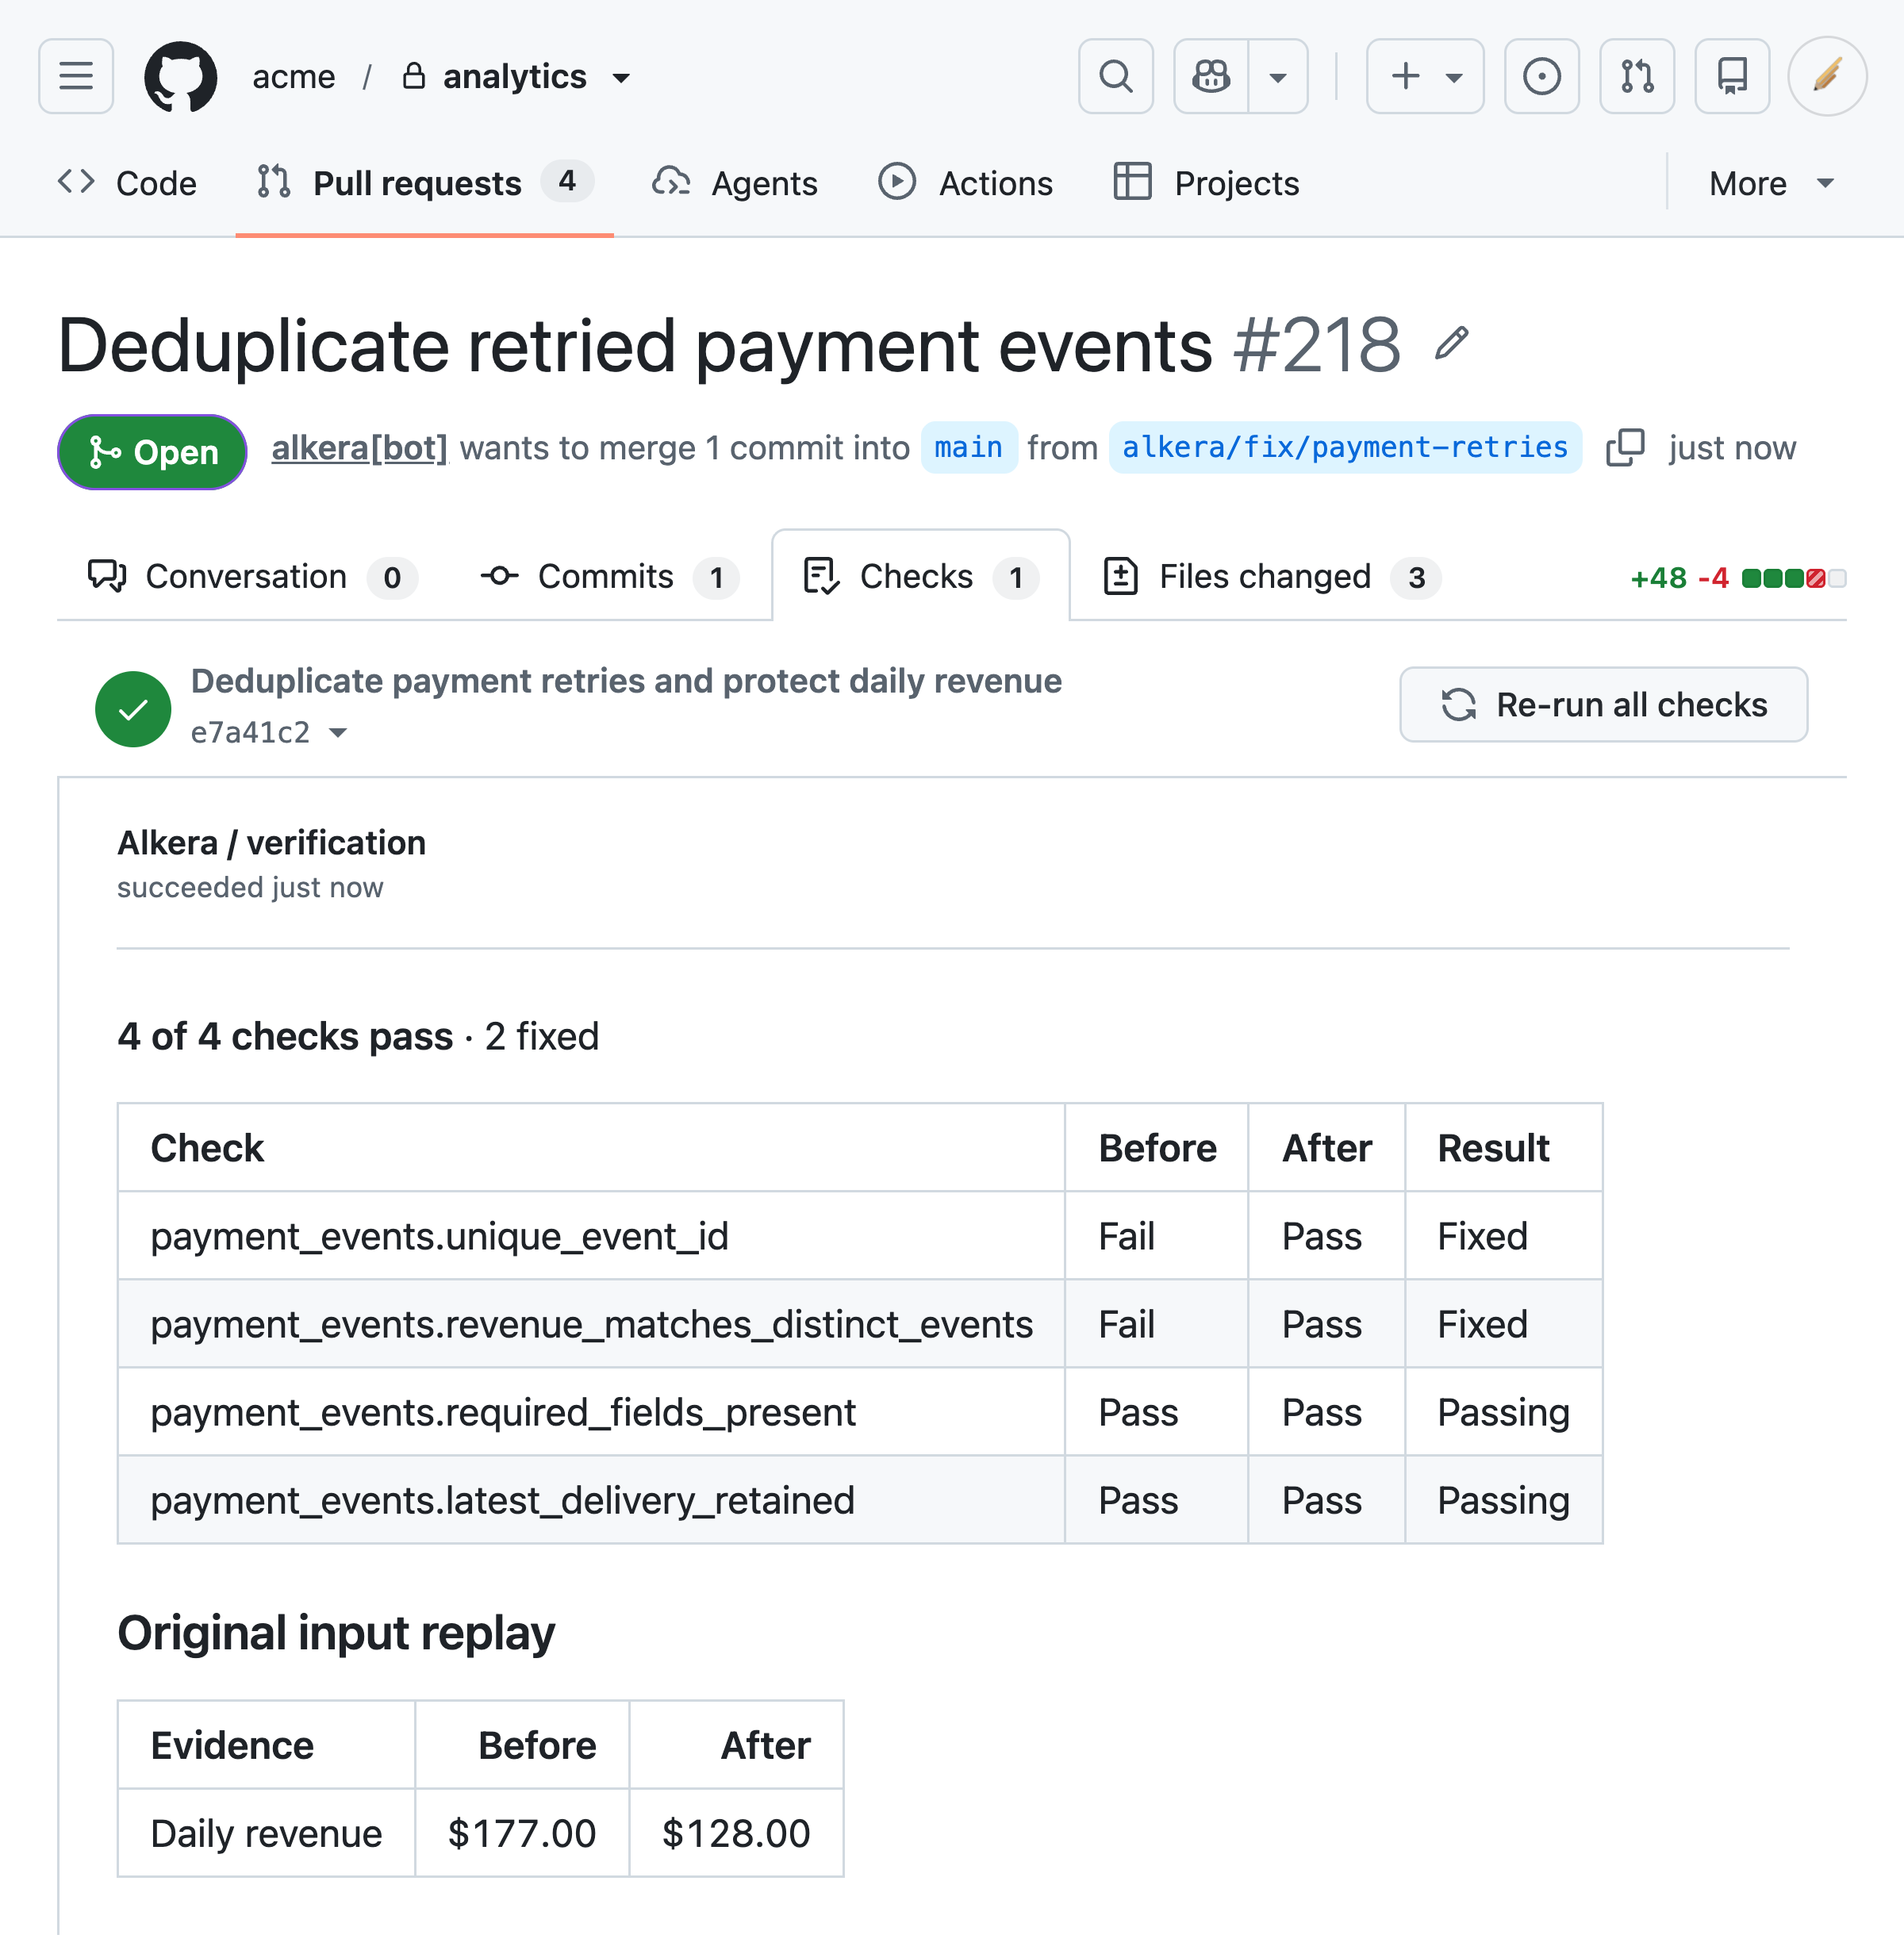Edit the pull request title pencil
The image size is (1904, 1954).
[x=1451, y=344]
